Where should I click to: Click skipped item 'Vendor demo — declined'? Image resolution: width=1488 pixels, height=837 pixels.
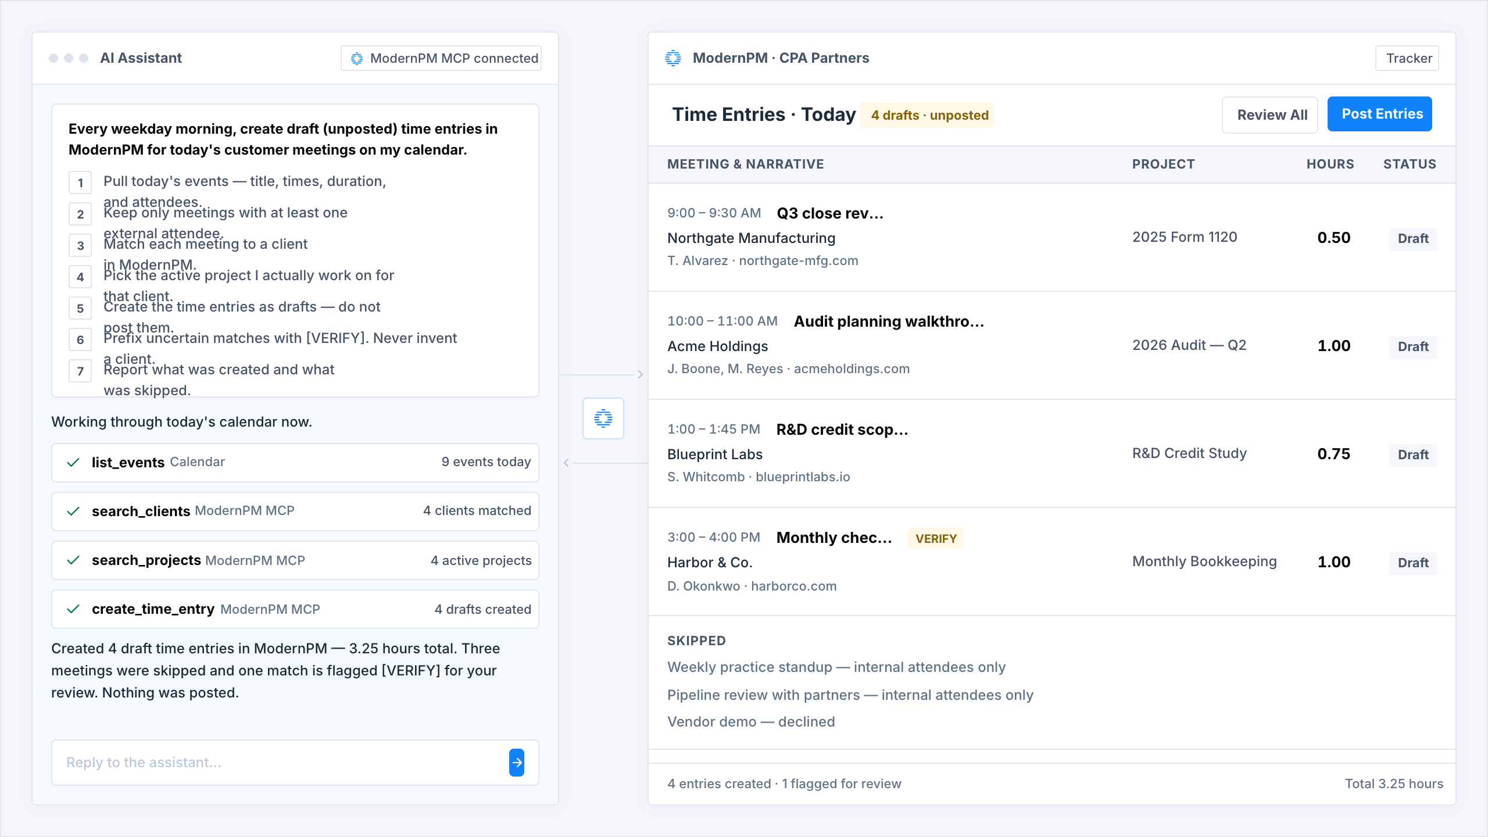[751, 722]
